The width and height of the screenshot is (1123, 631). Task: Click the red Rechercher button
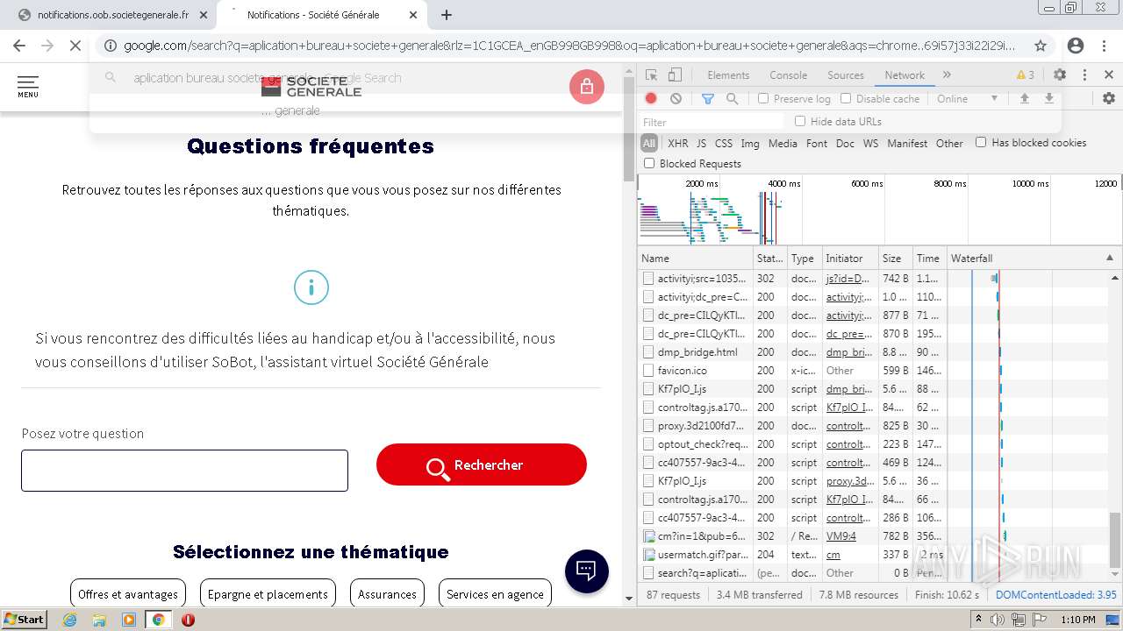[481, 464]
